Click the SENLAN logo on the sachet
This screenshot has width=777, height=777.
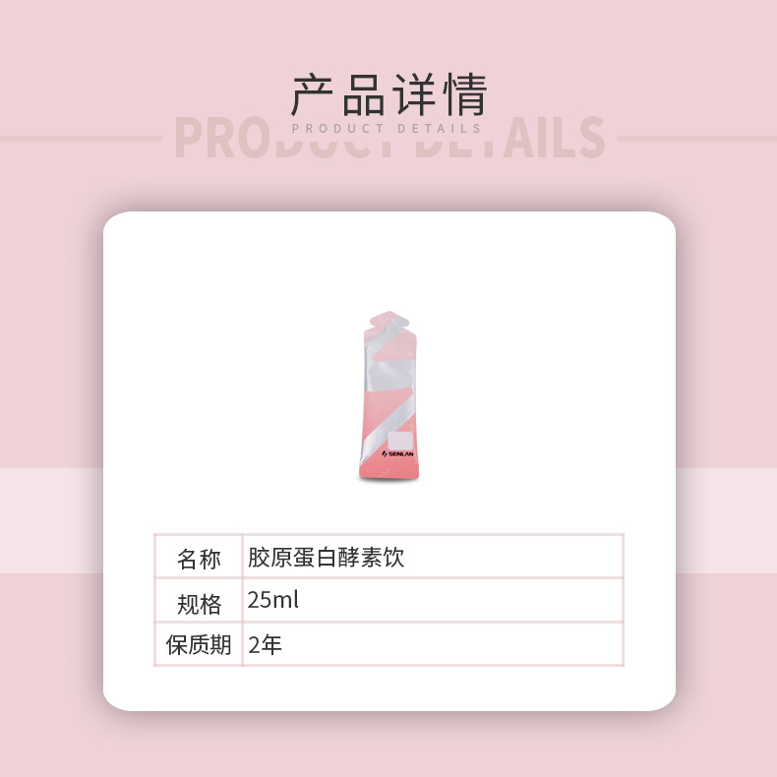[398, 454]
